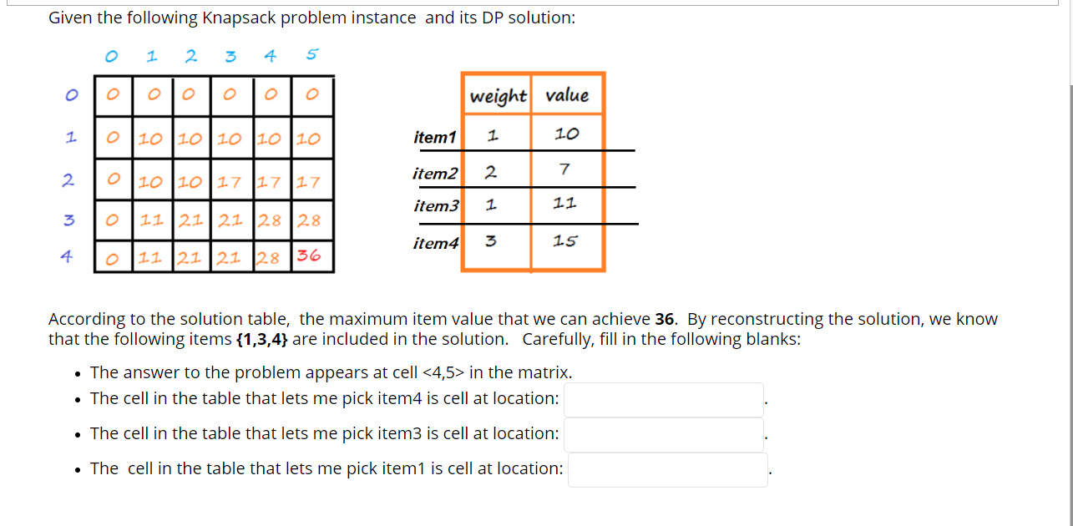Click the cell showing 11 in row 3
Viewport: 1073px width, 526px height.
151,220
